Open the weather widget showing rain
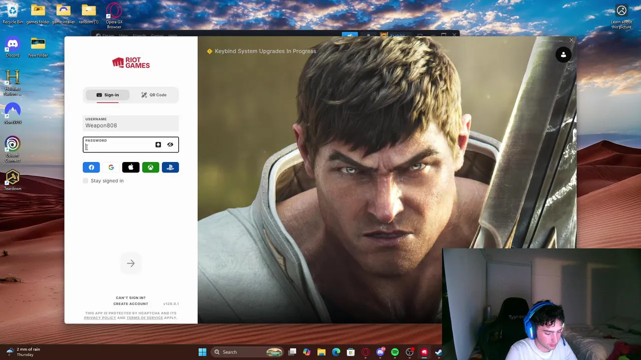641x360 pixels. coord(23,352)
